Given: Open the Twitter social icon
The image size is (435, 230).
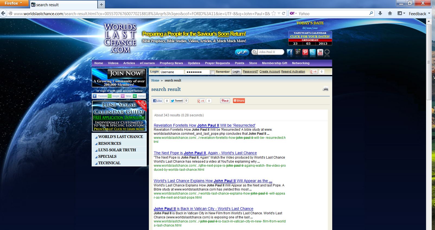Looking at the screenshot, I should click(x=313, y=52).
